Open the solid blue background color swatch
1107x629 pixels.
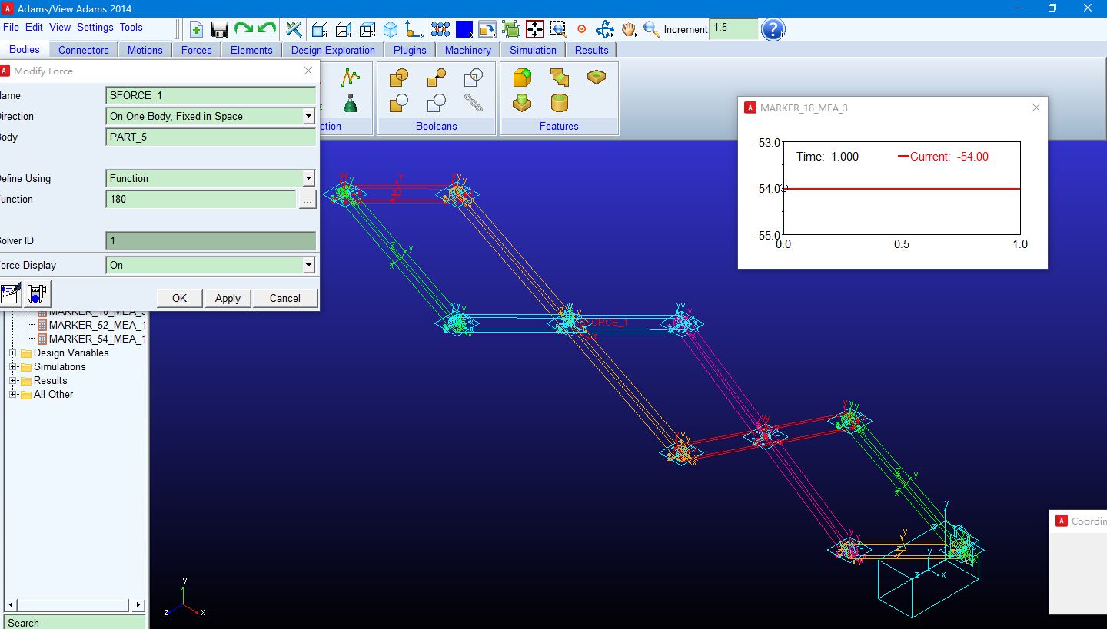(464, 29)
